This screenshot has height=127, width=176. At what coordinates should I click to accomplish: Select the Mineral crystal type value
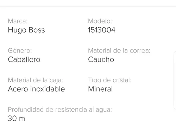click(100, 89)
